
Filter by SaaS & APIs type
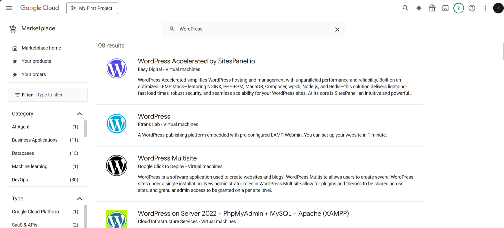(x=45, y=225)
